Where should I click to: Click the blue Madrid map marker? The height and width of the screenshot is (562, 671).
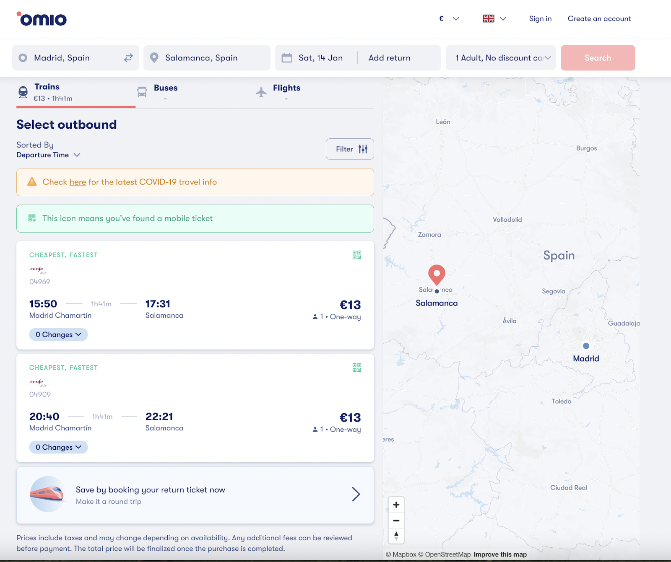(x=586, y=346)
